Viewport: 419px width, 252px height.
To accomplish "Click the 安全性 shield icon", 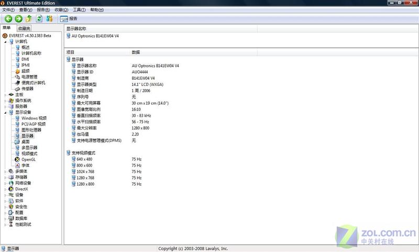I will pos(11,206).
